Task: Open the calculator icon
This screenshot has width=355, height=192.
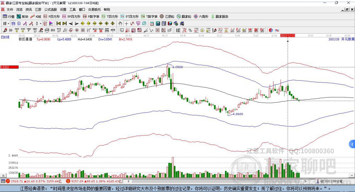Action: click(x=158, y=24)
